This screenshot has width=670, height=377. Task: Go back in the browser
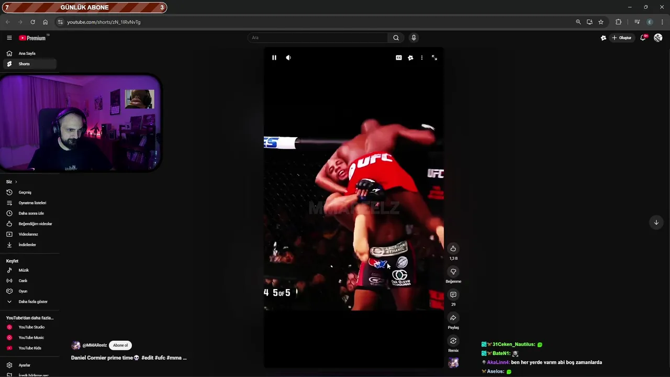pos(7,22)
